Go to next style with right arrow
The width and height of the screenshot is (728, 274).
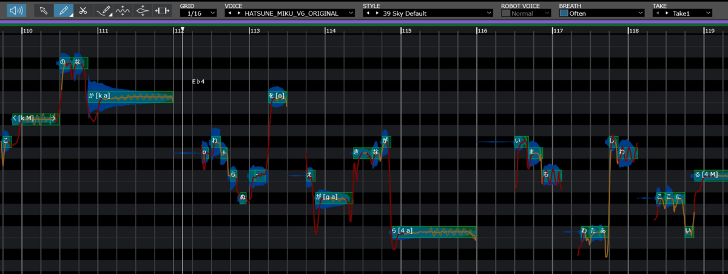click(x=377, y=13)
